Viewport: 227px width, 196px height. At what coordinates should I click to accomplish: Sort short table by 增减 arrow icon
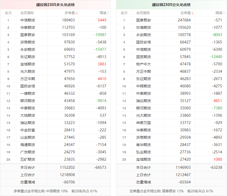click(224, 13)
